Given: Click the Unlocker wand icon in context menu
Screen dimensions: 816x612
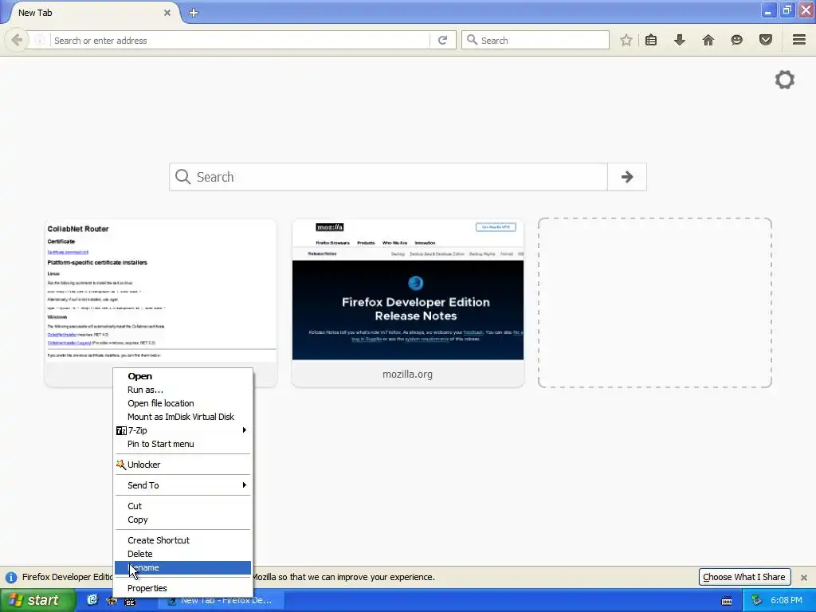Looking at the screenshot, I should [121, 465].
